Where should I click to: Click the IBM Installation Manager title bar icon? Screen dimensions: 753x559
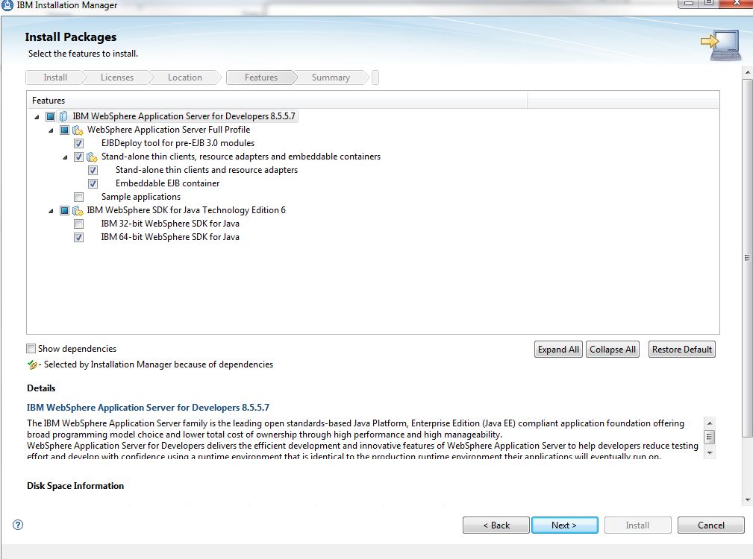tap(7, 4)
